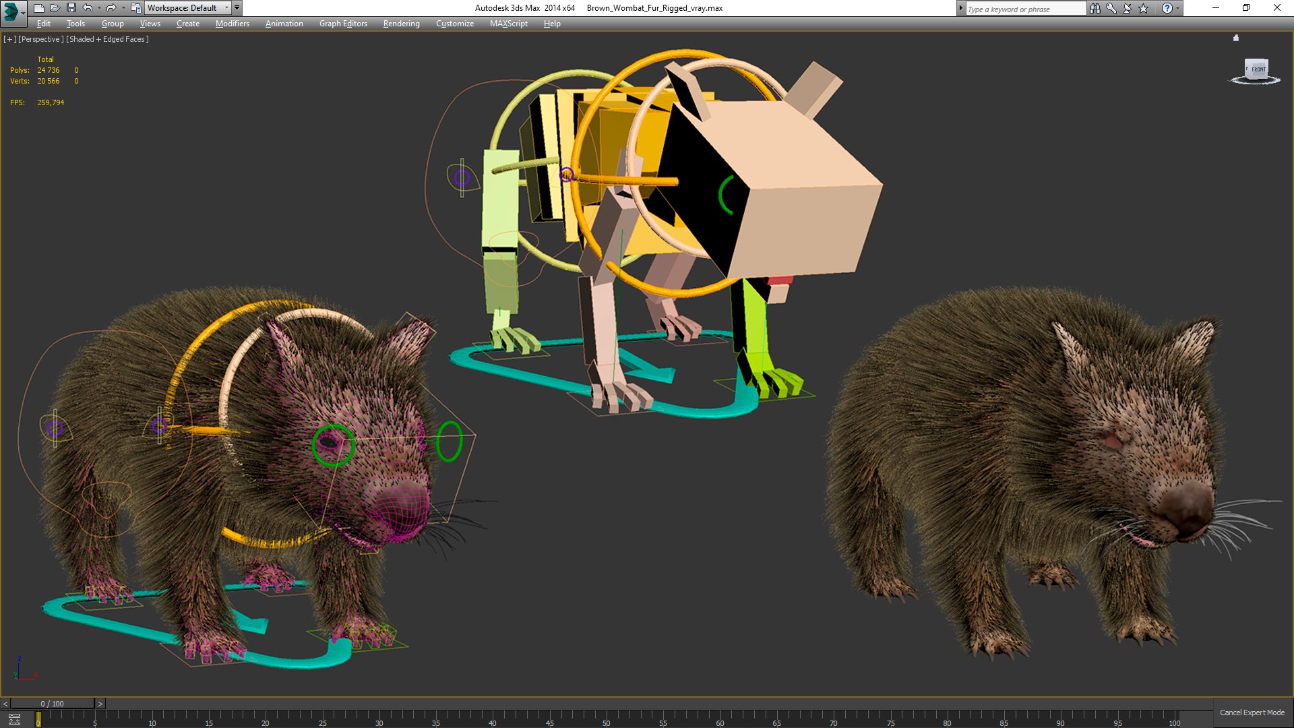Click the [Perspective] viewport label
The image size is (1294, 728).
click(41, 39)
